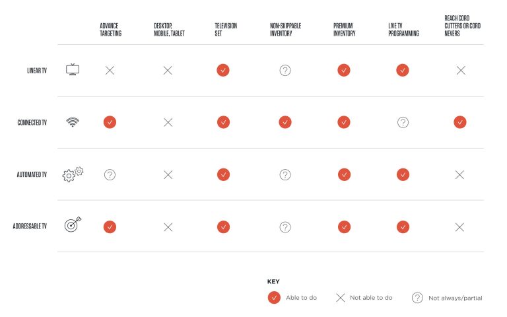Screen dimensions: 507x317
Task: Click Linear TV Non-Skippable Inventory question mark
Action: (285, 70)
